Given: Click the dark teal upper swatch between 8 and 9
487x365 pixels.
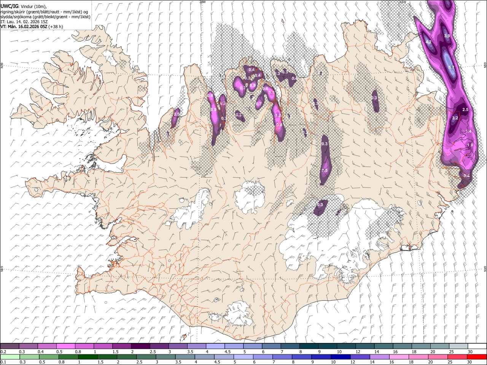Looking at the screenshot, I should (x=309, y=346).
